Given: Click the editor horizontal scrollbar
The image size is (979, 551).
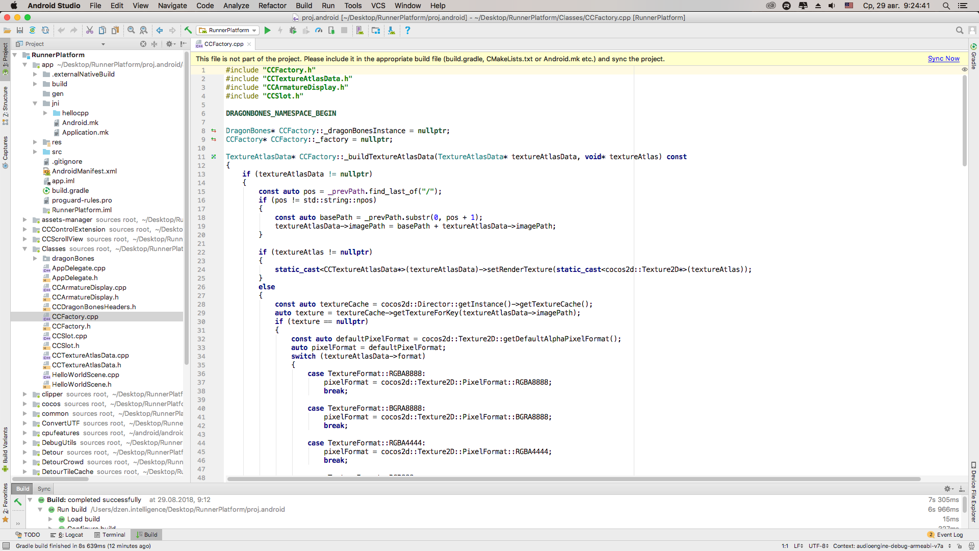Looking at the screenshot, I should tap(573, 479).
